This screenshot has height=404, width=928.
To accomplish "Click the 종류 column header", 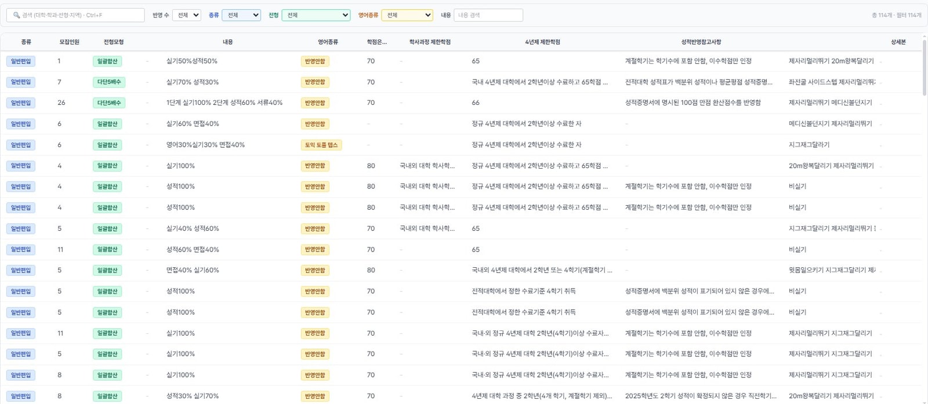I will click(26, 42).
